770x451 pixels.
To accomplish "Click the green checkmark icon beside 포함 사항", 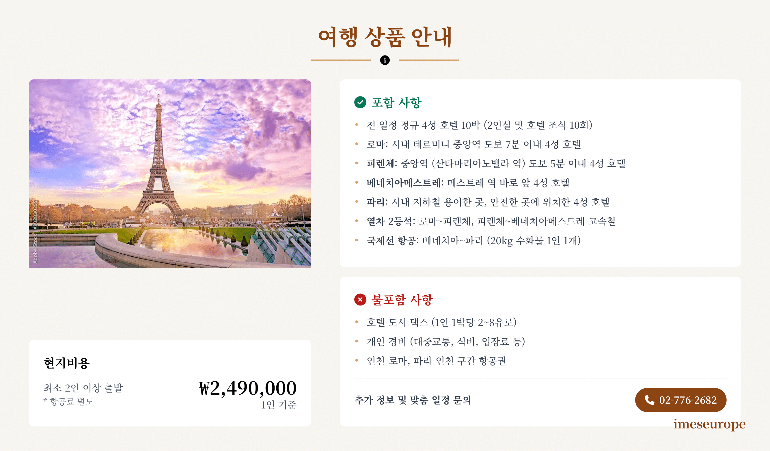I will tap(360, 102).
